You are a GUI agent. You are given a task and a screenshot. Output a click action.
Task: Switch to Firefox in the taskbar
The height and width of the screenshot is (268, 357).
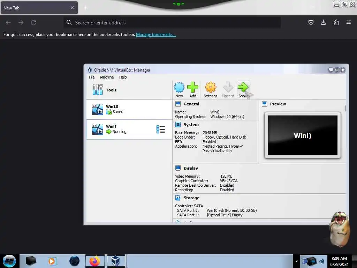[x=95, y=261]
